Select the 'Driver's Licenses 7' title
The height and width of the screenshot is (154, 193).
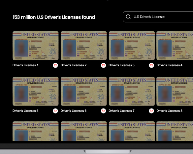121,111
